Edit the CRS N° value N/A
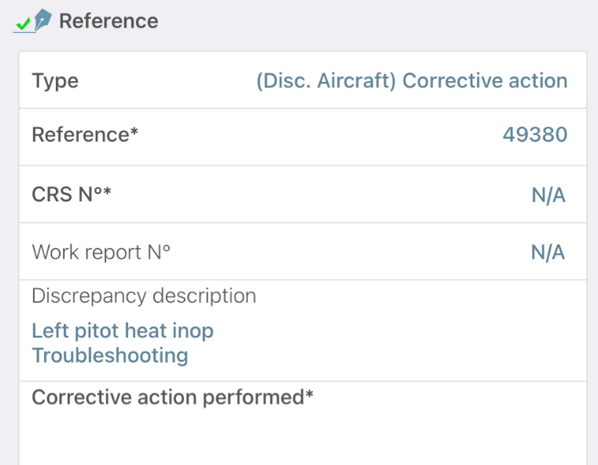Viewport: 598px width, 465px height. coord(548,195)
